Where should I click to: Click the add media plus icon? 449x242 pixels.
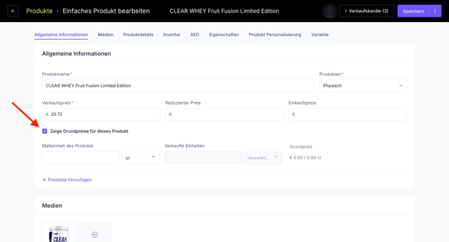[94, 235]
